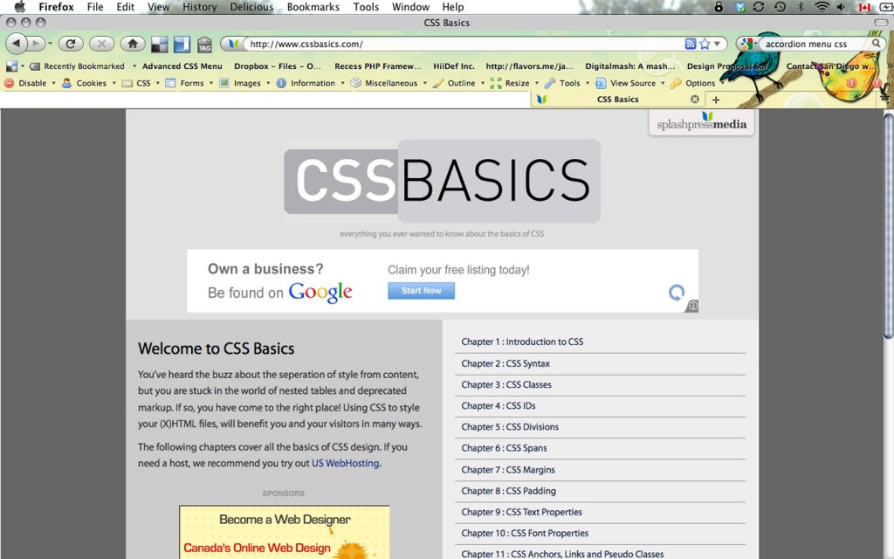
Task: Open the History menu in the menu bar
Action: coord(199,7)
